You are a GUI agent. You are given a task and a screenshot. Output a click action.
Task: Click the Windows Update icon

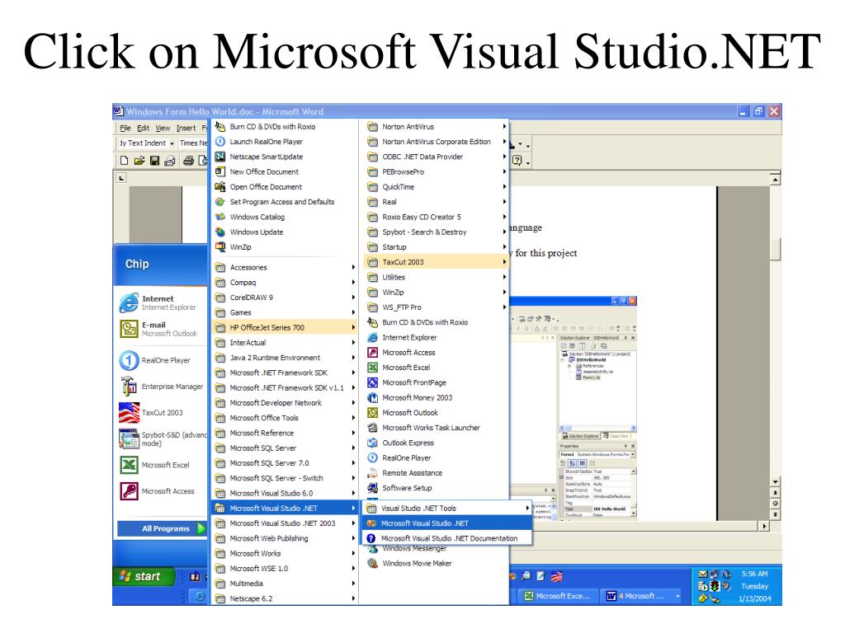[x=220, y=232]
